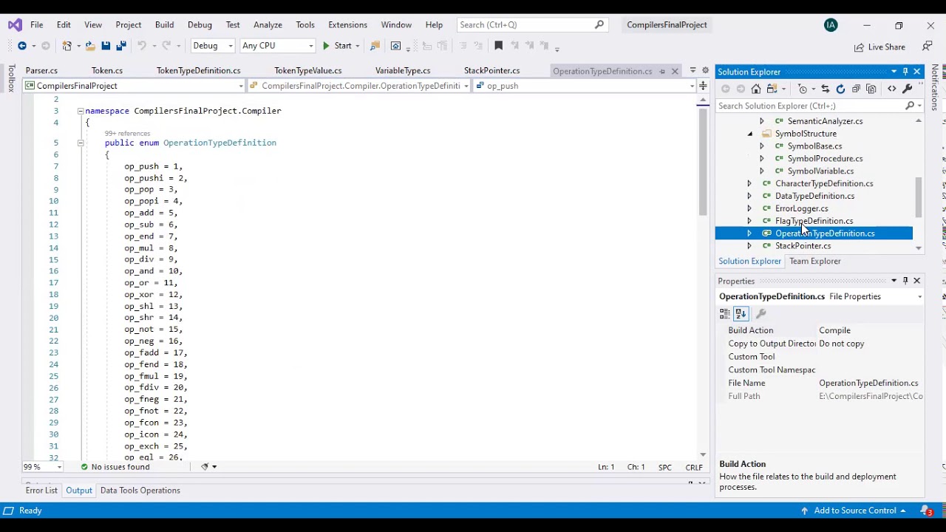946x532 pixels.
Task: Click the Home icon in Solution Explorer
Action: pos(756,89)
